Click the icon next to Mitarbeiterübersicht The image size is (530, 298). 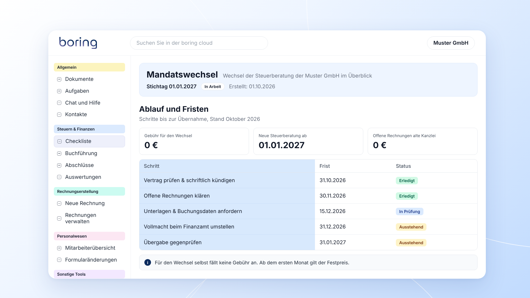[x=59, y=248]
